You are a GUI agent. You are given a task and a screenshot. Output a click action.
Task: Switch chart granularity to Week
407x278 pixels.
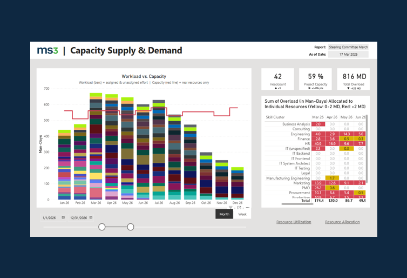pos(242,214)
